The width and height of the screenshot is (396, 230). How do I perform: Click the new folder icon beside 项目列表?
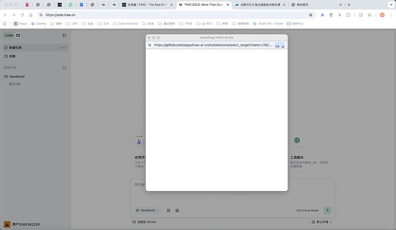tap(64, 68)
